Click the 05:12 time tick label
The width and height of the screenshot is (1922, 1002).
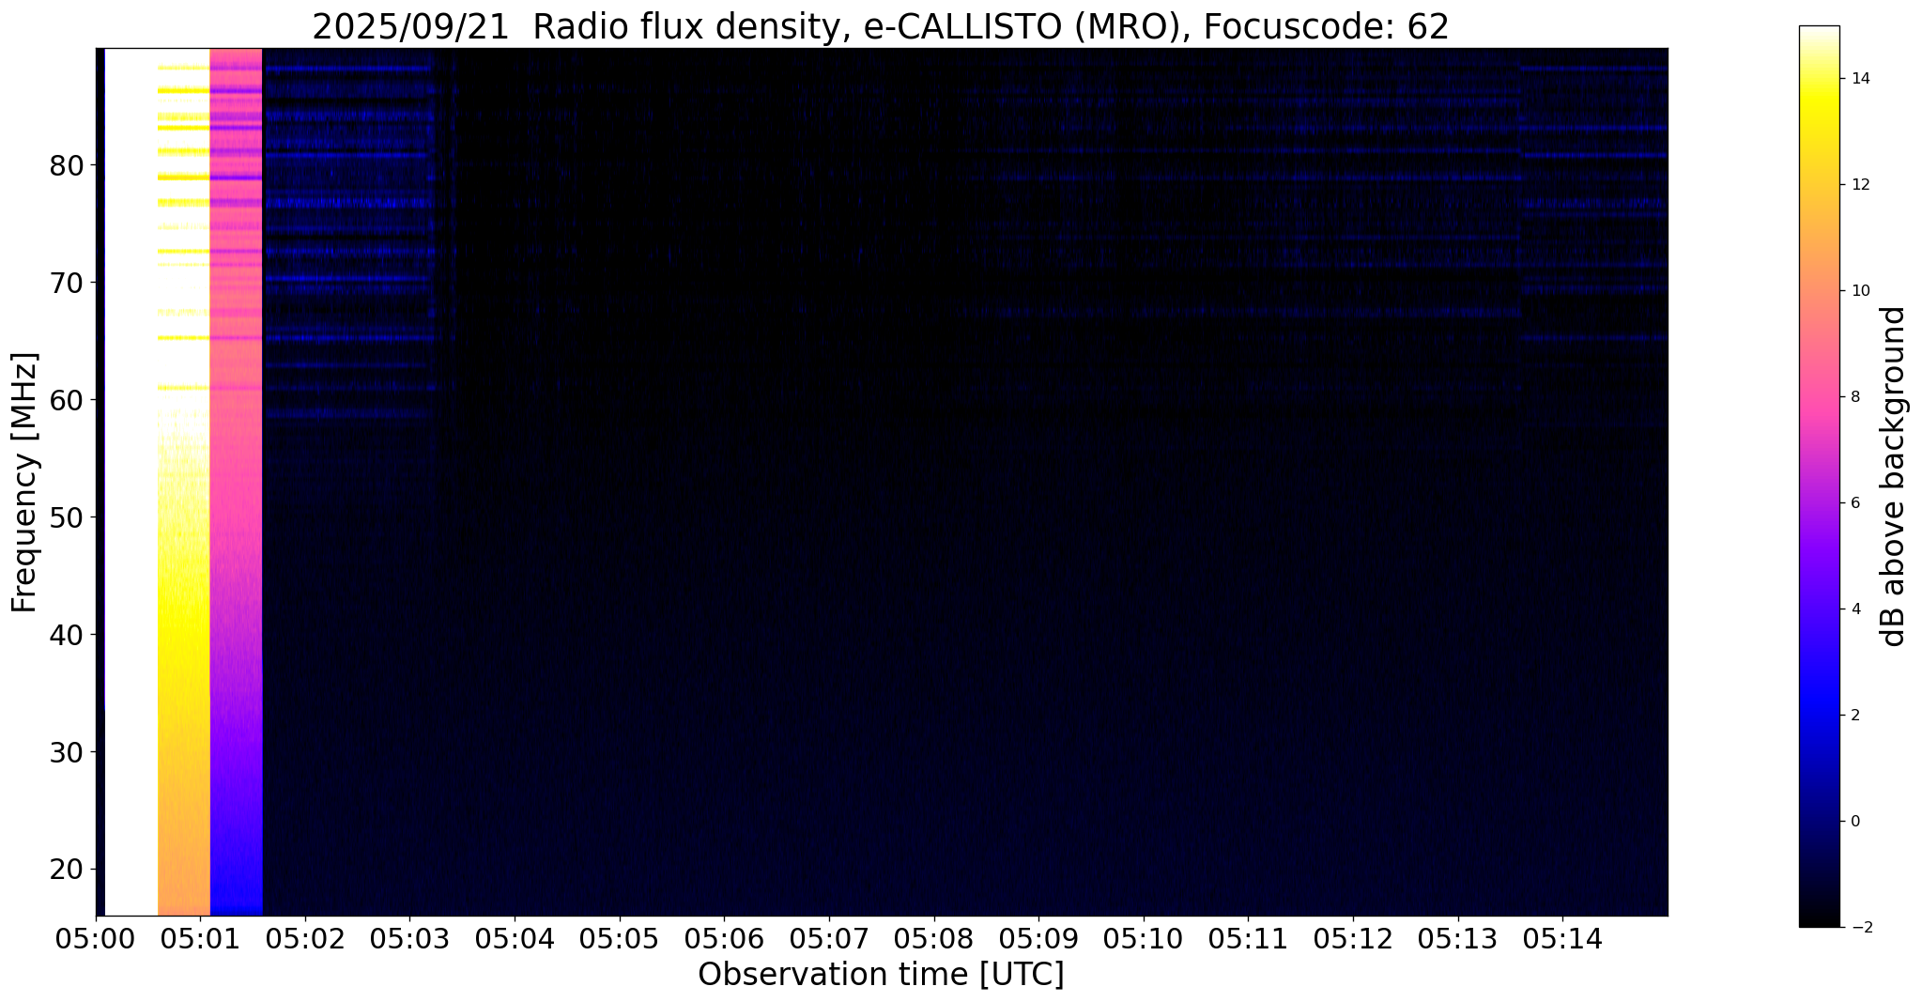click(x=1353, y=939)
